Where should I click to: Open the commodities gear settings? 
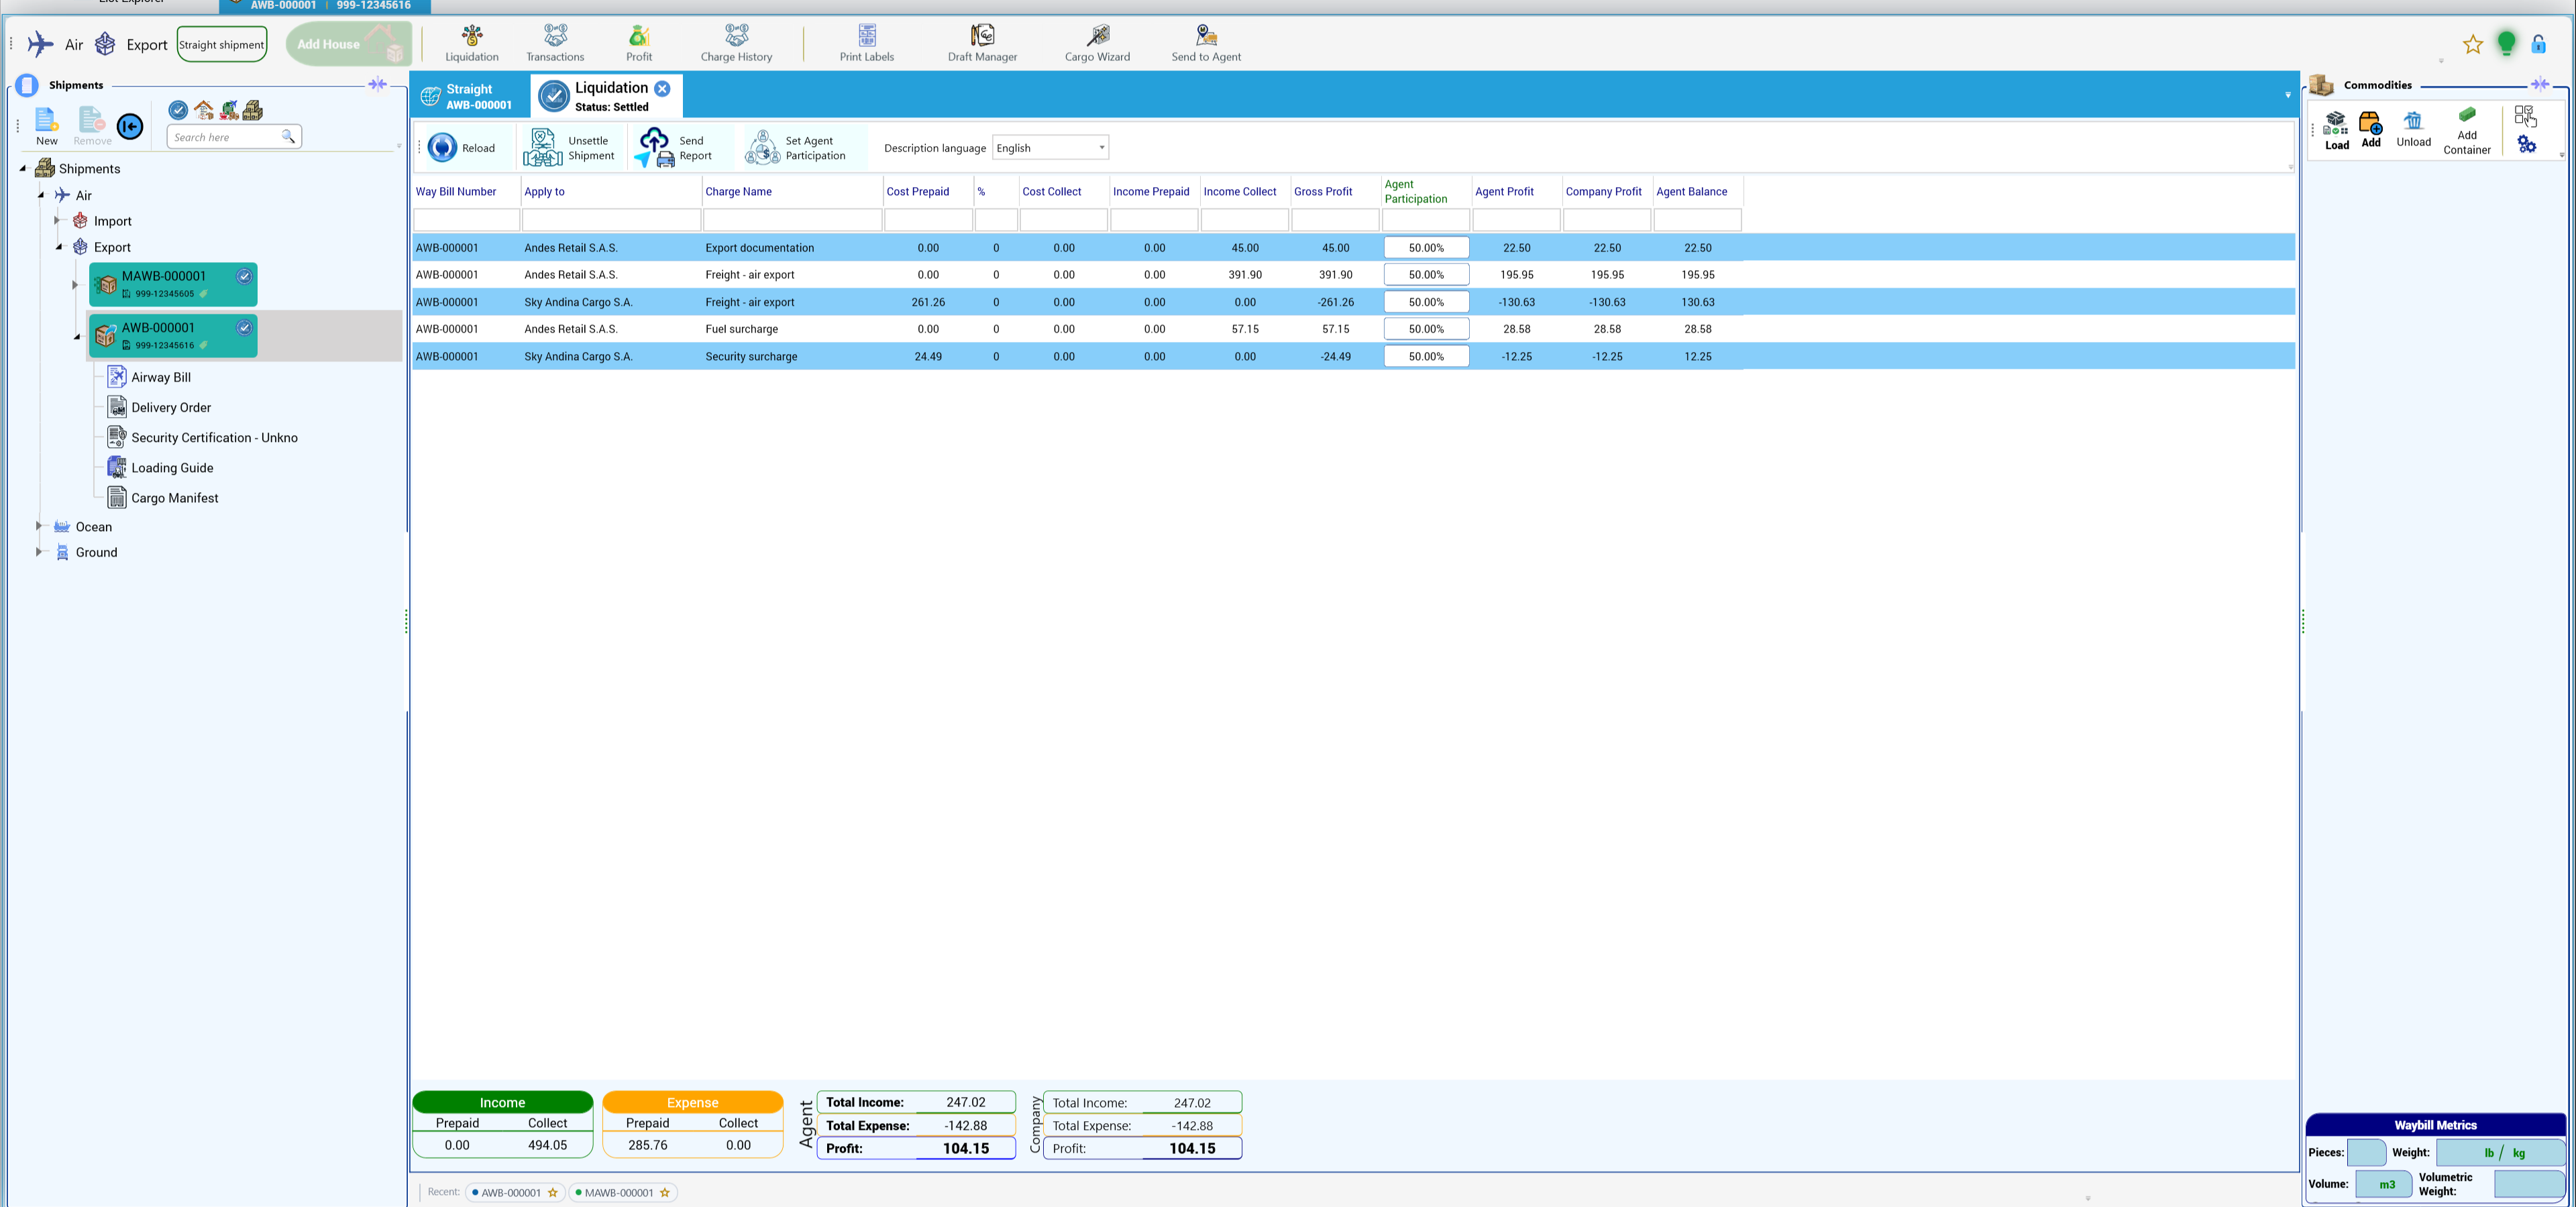click(2526, 145)
